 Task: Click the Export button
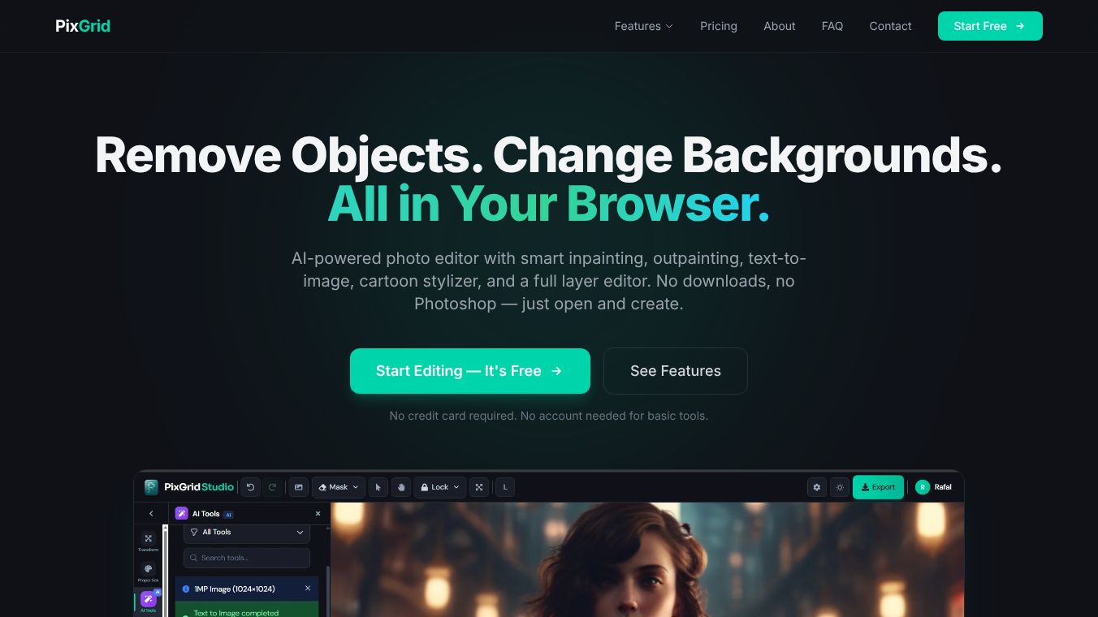pyautogui.click(x=878, y=487)
